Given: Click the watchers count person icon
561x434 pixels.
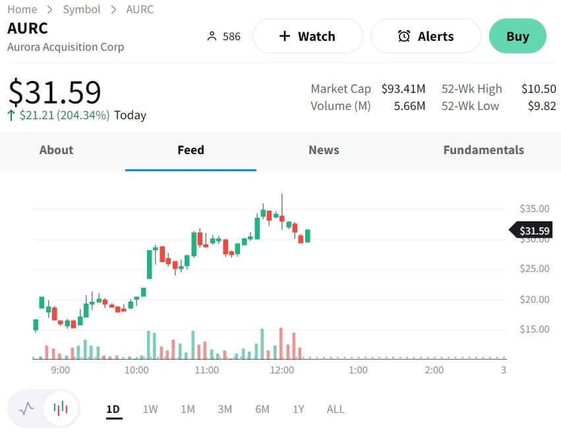Looking at the screenshot, I should tap(212, 36).
